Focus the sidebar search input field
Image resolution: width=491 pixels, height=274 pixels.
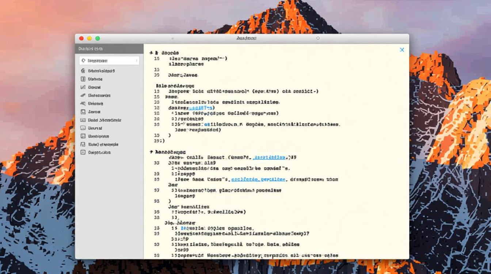pyautogui.click(x=110, y=61)
